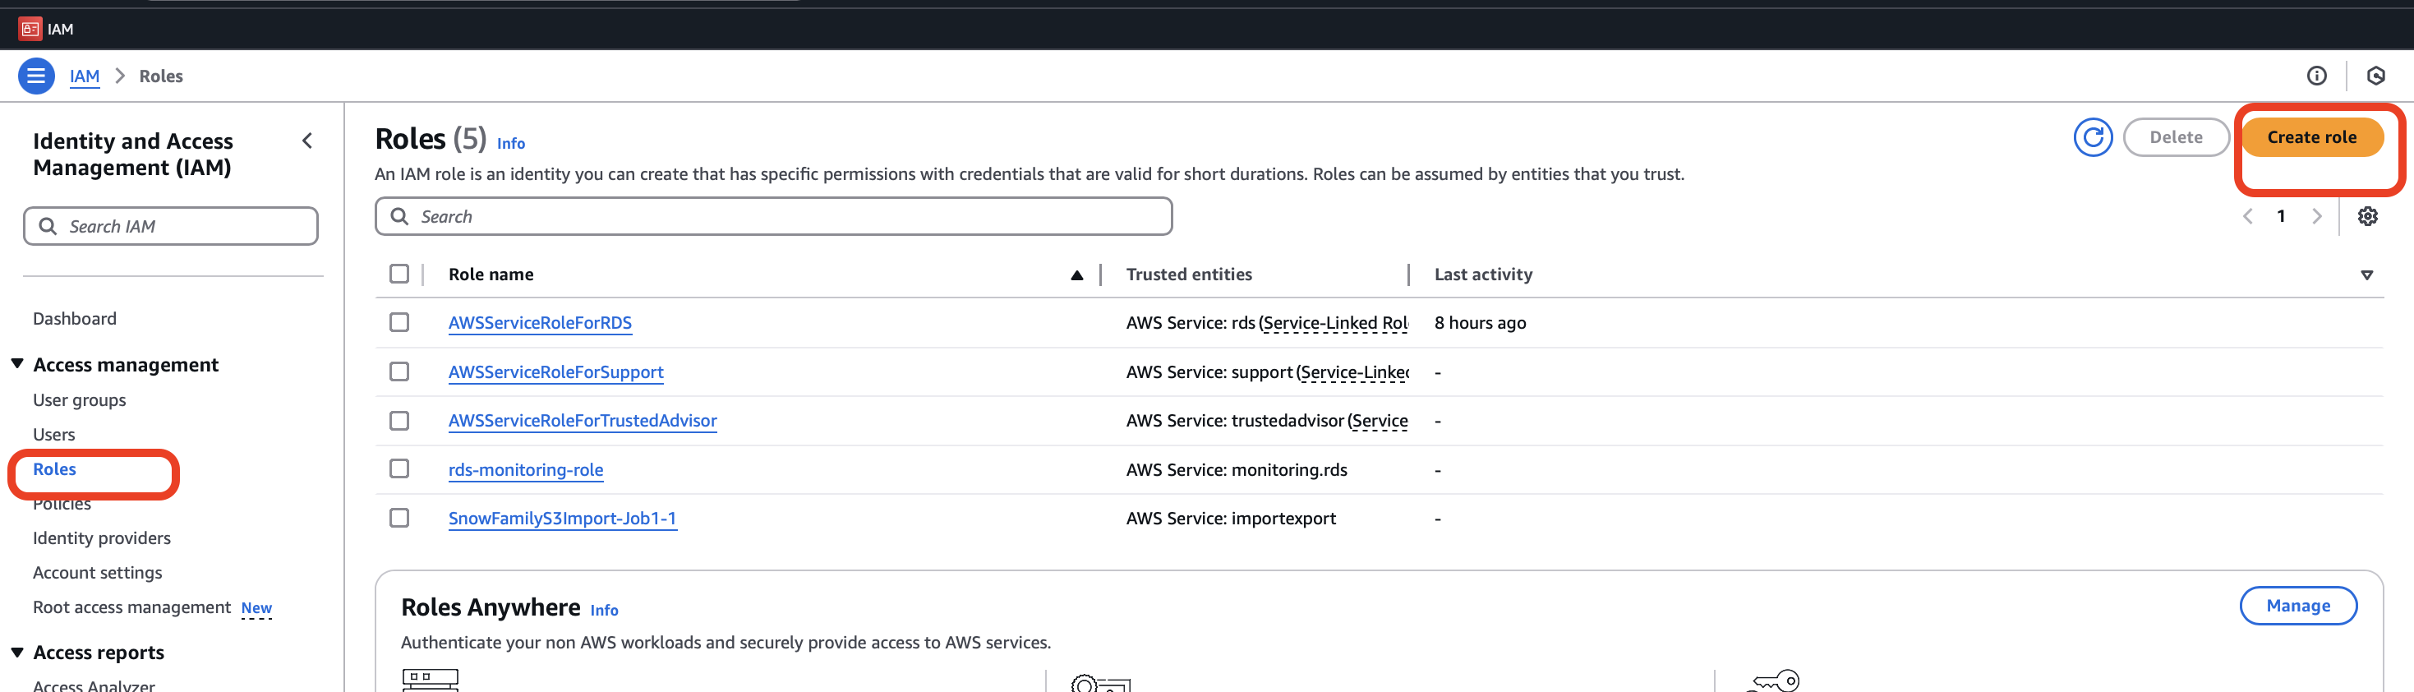Click the info circle icon in breadcrumb bar
Viewport: 2414px width, 692px height.
pyautogui.click(x=2315, y=76)
